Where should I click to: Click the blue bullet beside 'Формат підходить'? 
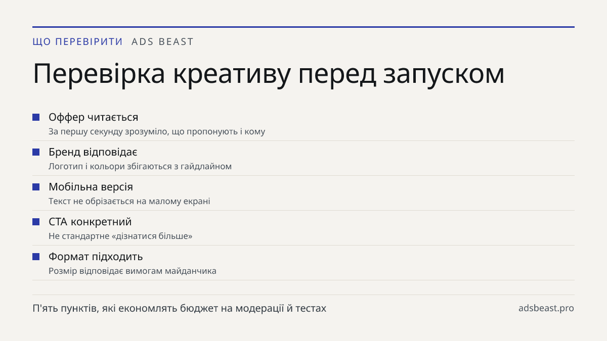point(36,257)
